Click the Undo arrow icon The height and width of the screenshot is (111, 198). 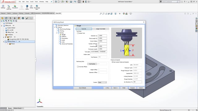tap(75, 2)
